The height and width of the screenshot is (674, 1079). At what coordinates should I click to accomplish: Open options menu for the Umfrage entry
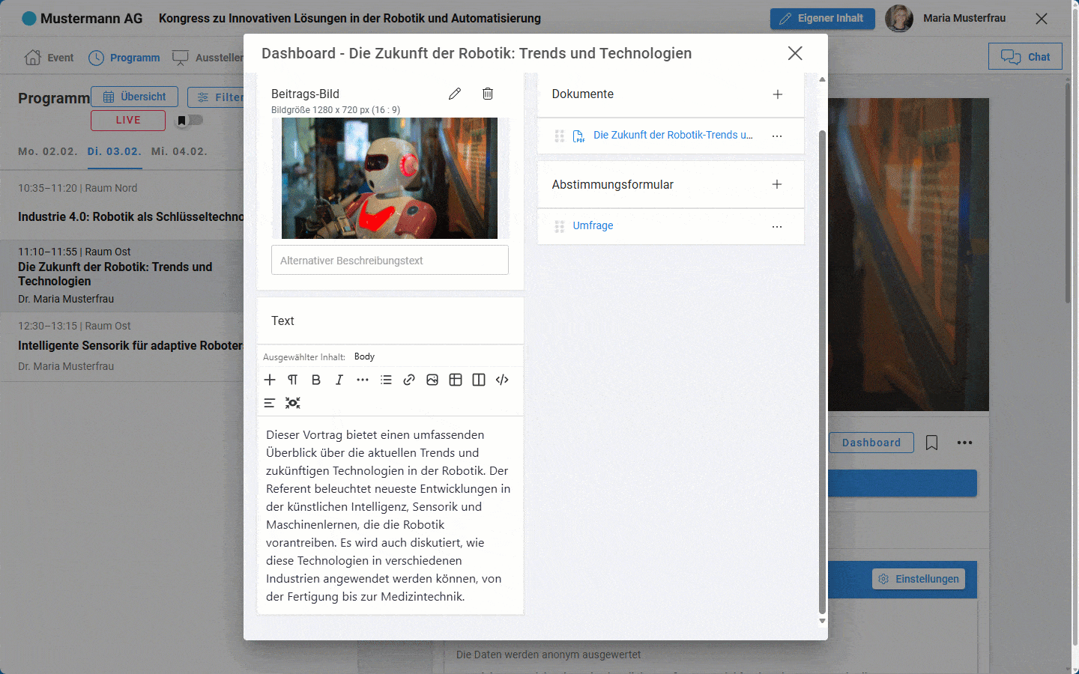click(777, 226)
